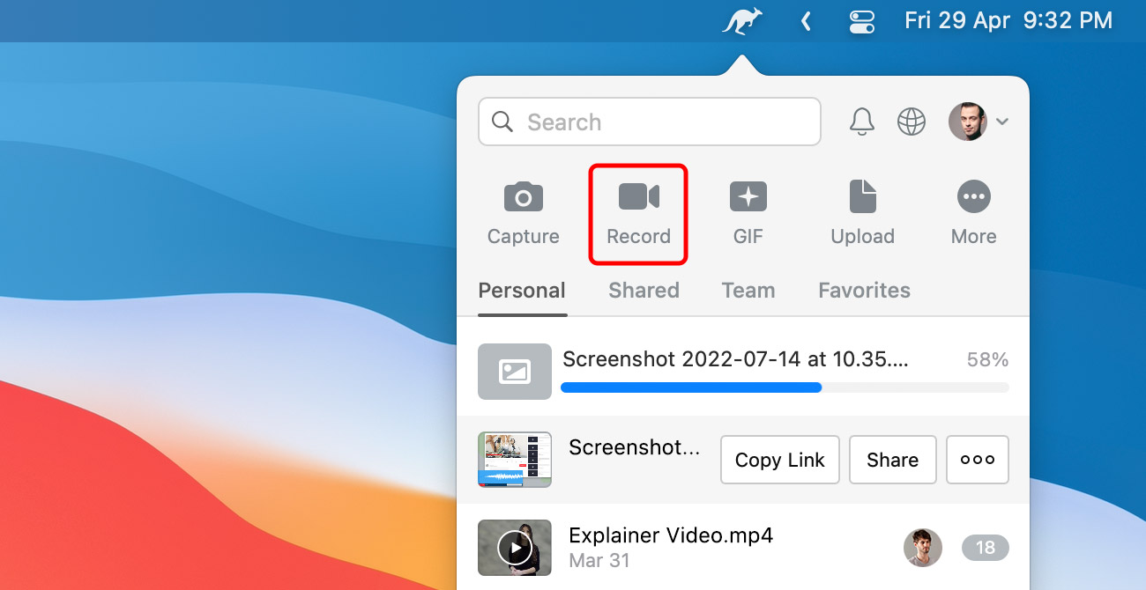Click the left chevron in the menu bar

tap(805, 20)
